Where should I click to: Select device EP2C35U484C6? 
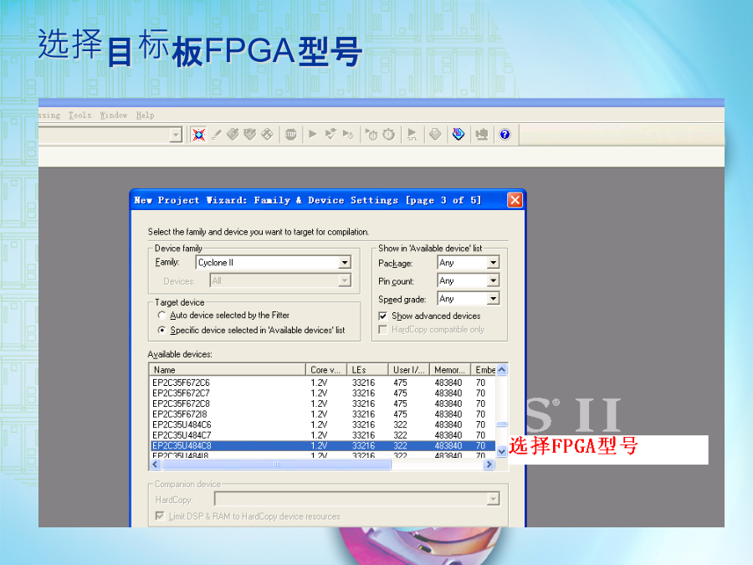(x=182, y=424)
